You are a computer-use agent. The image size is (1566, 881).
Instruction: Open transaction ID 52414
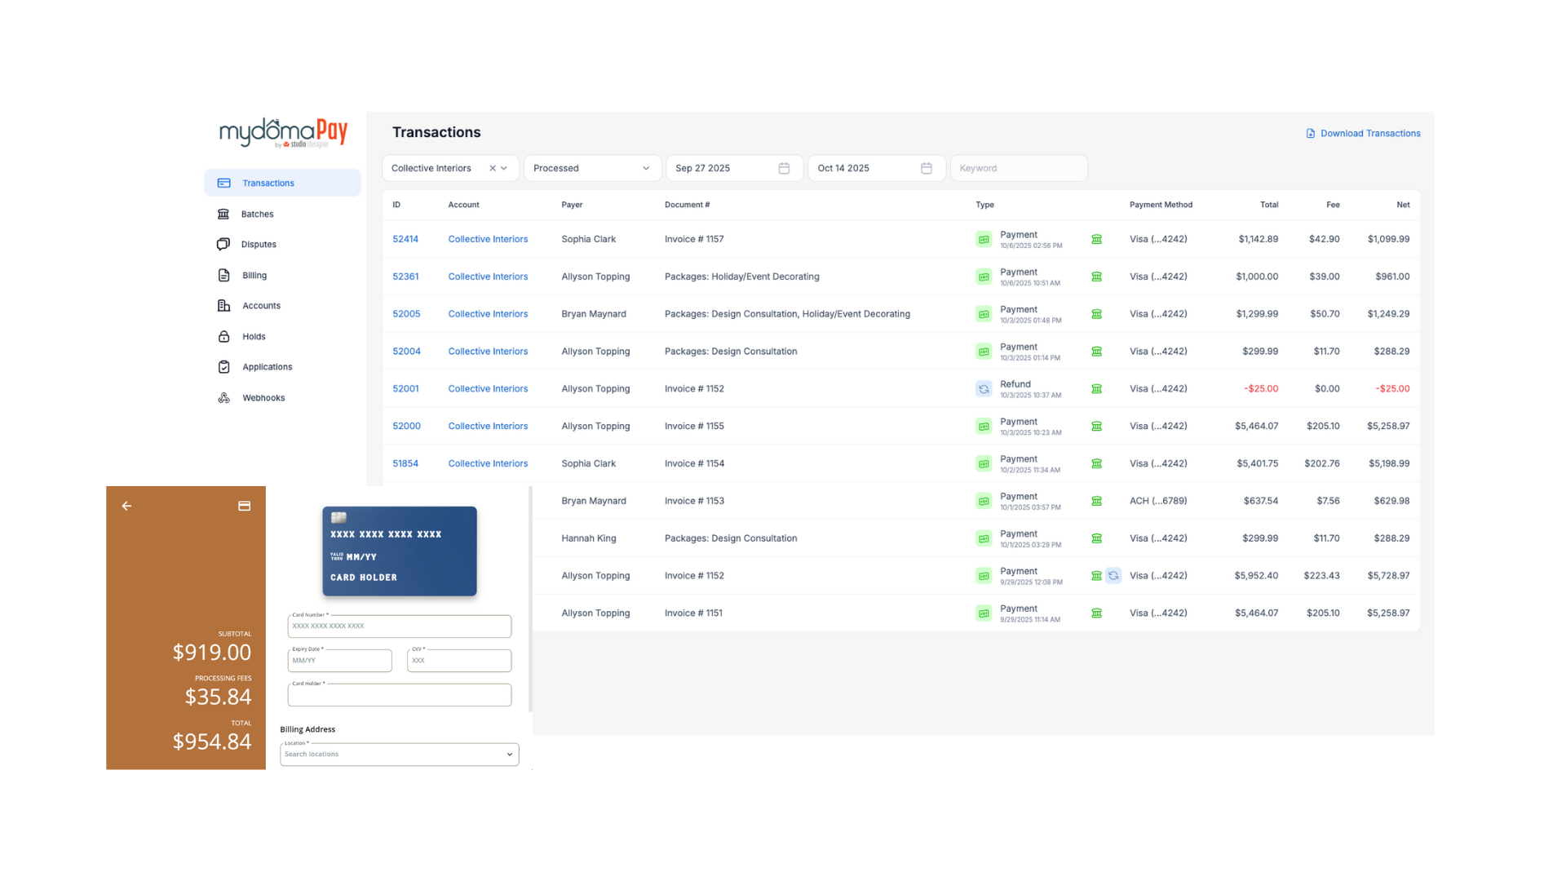[405, 239]
